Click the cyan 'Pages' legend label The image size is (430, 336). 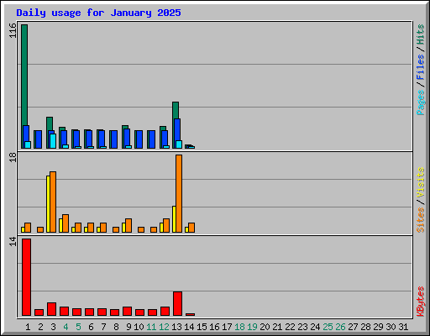421,102
